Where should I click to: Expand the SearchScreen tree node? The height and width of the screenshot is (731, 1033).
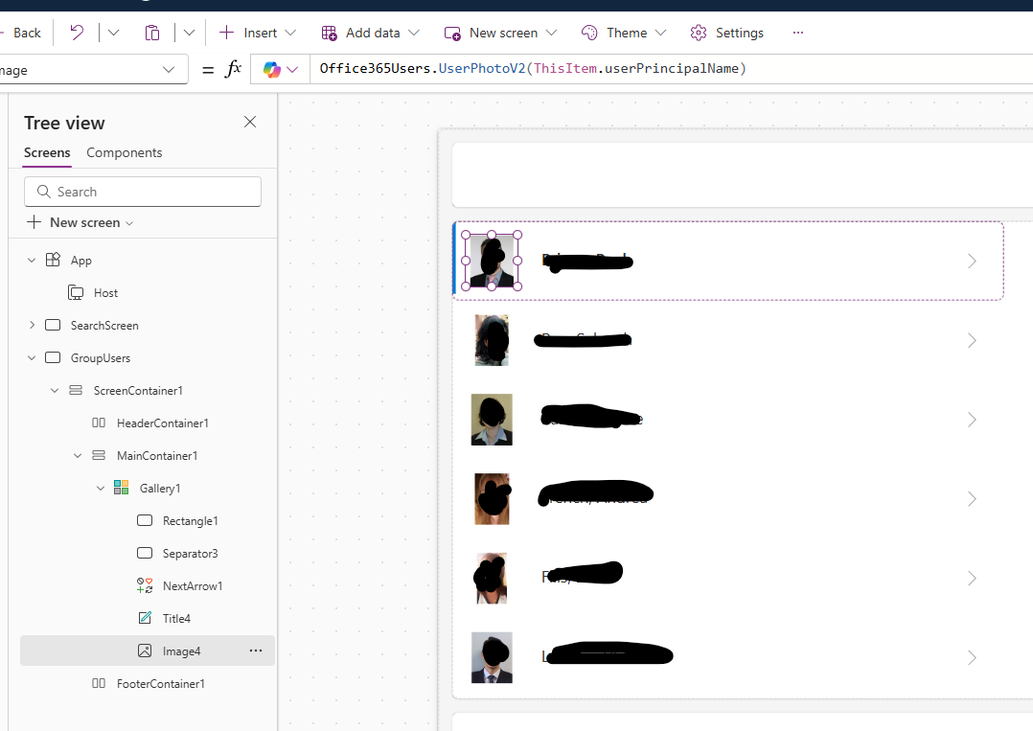pyautogui.click(x=32, y=325)
